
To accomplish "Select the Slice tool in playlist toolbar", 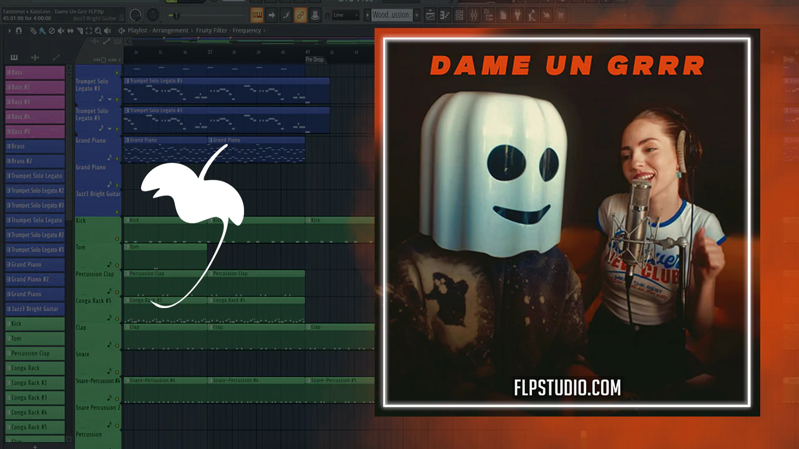I will 79,31.
